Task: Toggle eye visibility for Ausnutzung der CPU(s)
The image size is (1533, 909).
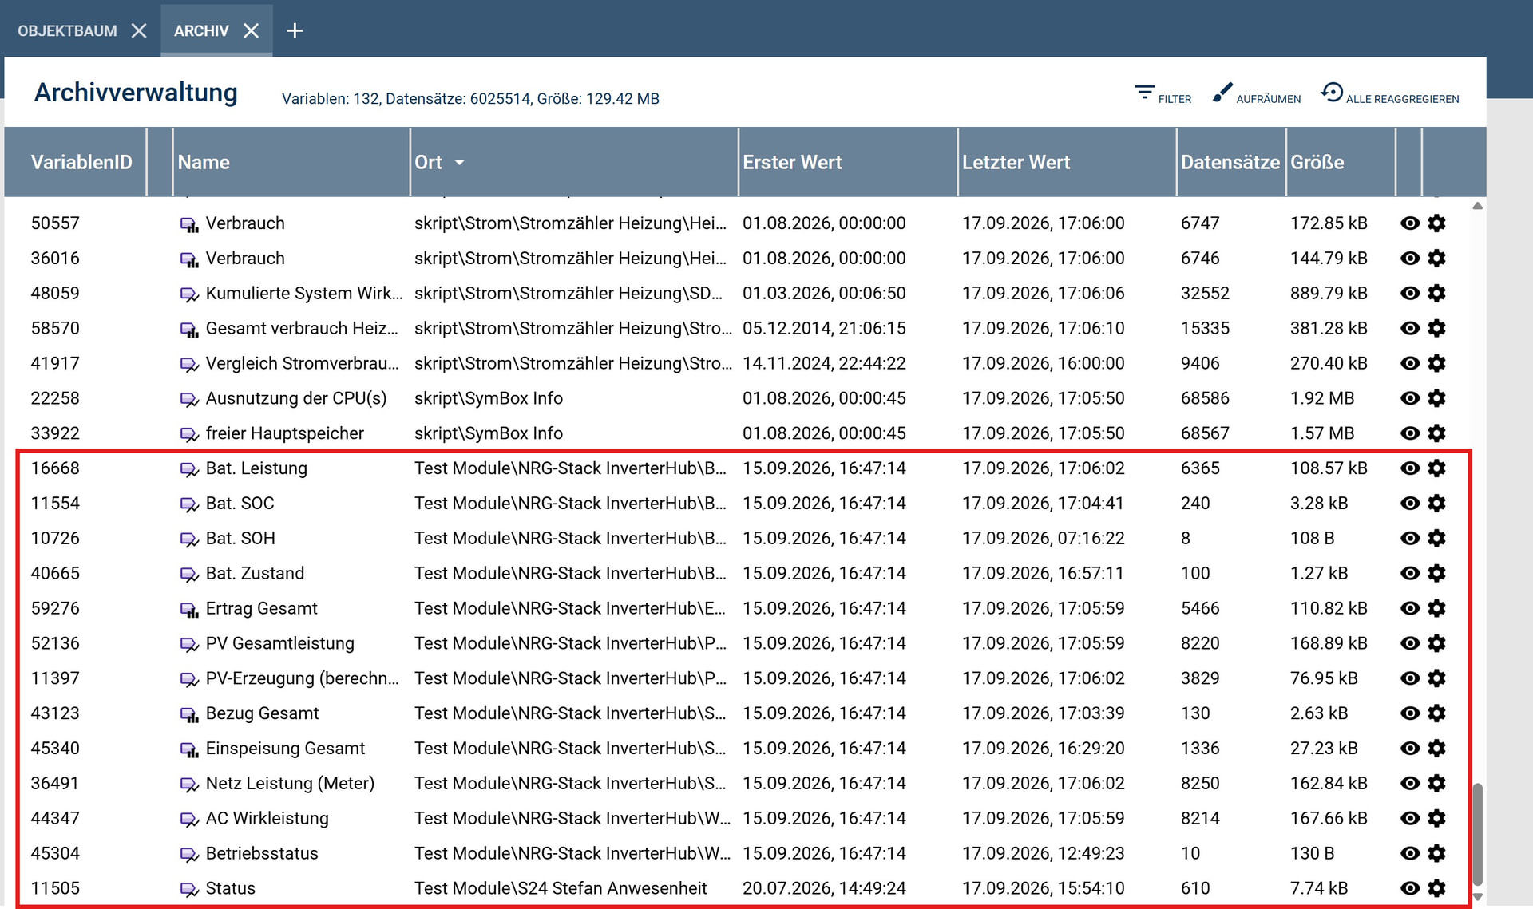Action: [1410, 398]
